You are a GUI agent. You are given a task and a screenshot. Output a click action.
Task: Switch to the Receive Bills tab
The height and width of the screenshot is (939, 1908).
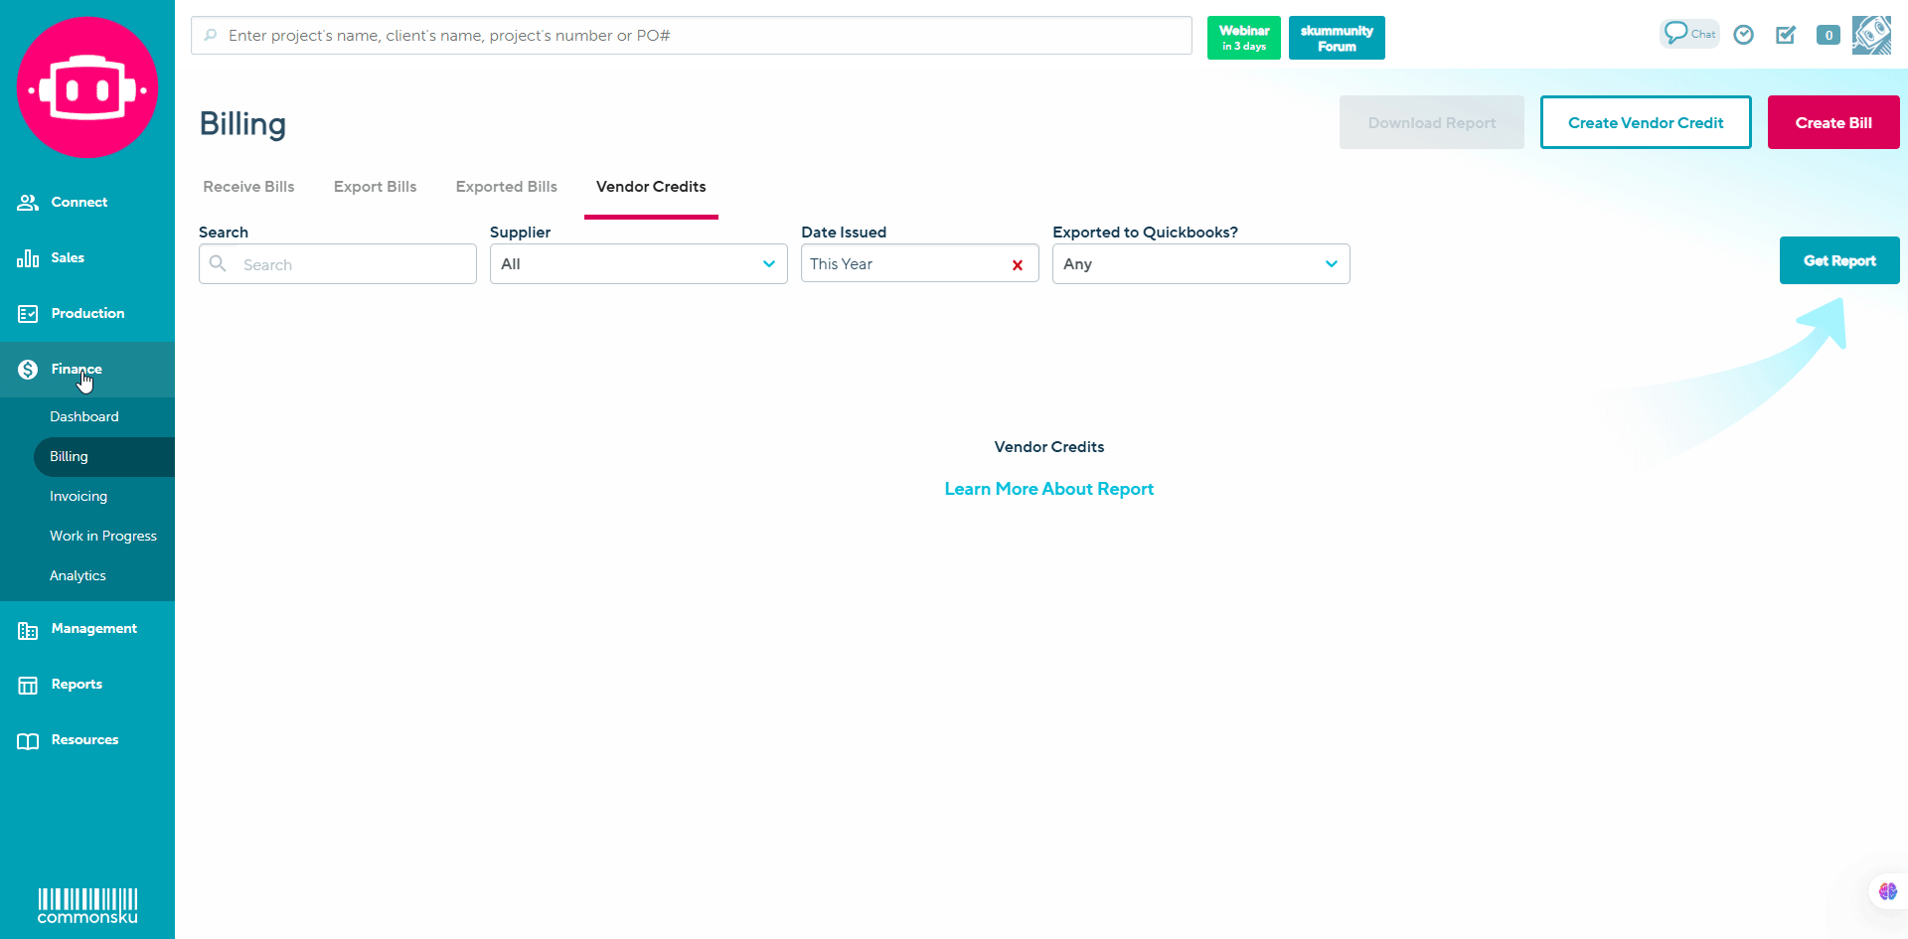(248, 187)
